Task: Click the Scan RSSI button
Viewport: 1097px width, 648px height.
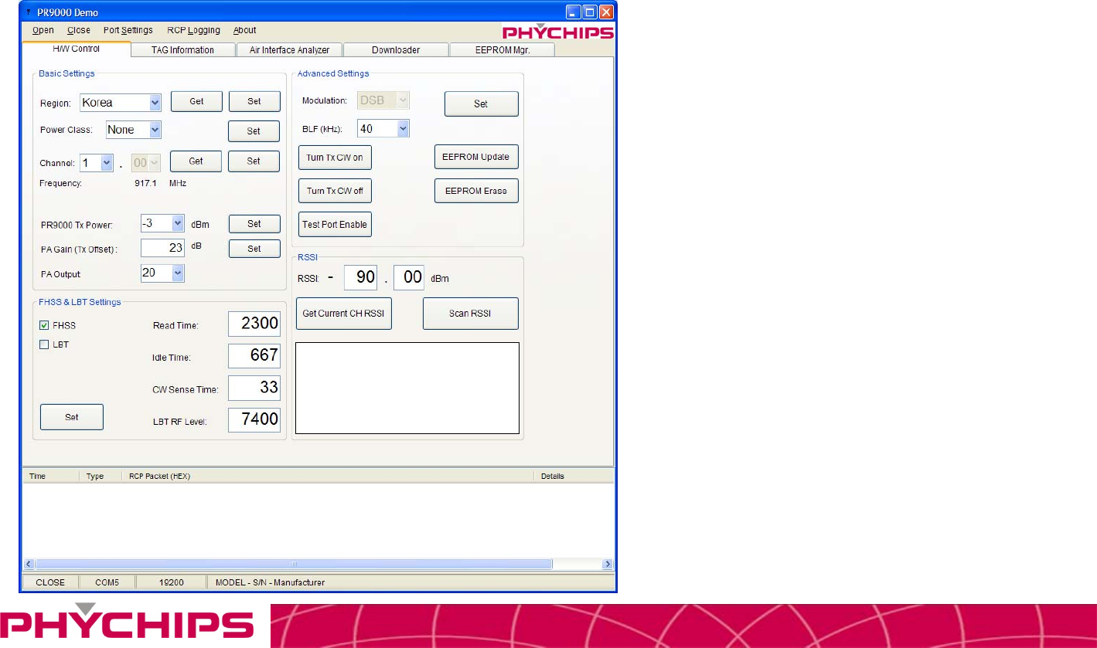Action: (471, 314)
